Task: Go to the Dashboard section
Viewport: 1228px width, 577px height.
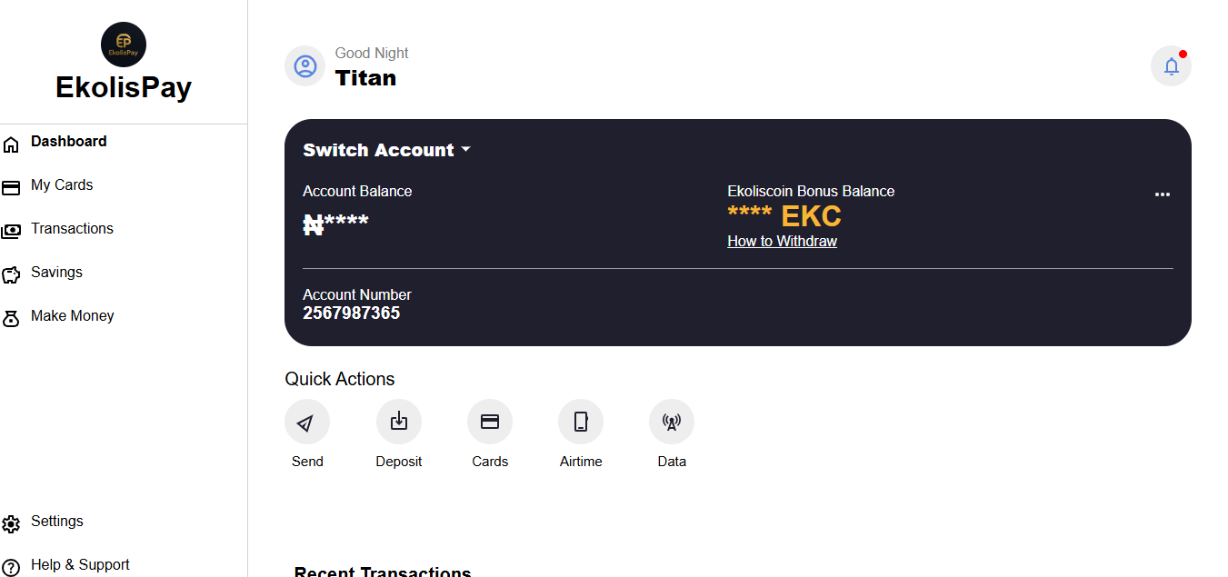Action: click(x=68, y=141)
